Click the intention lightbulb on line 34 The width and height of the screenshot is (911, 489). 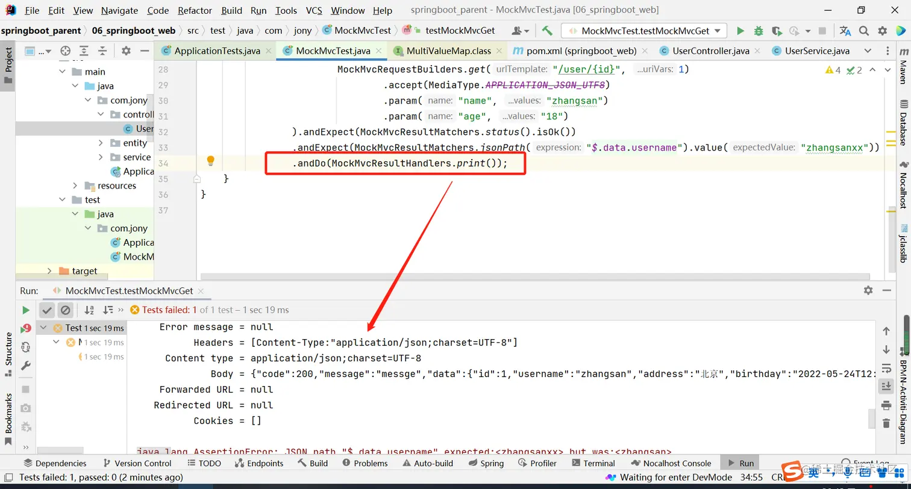(x=211, y=161)
